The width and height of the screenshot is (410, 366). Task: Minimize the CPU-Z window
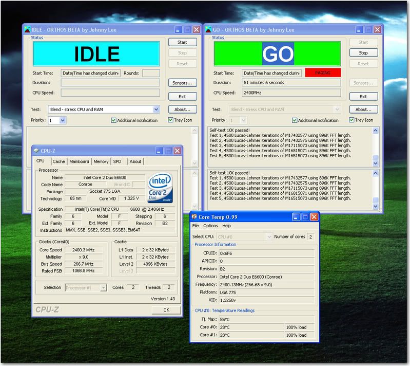[159, 151]
